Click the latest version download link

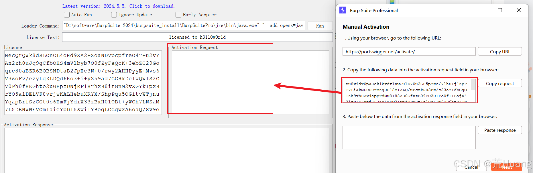(x=118, y=6)
